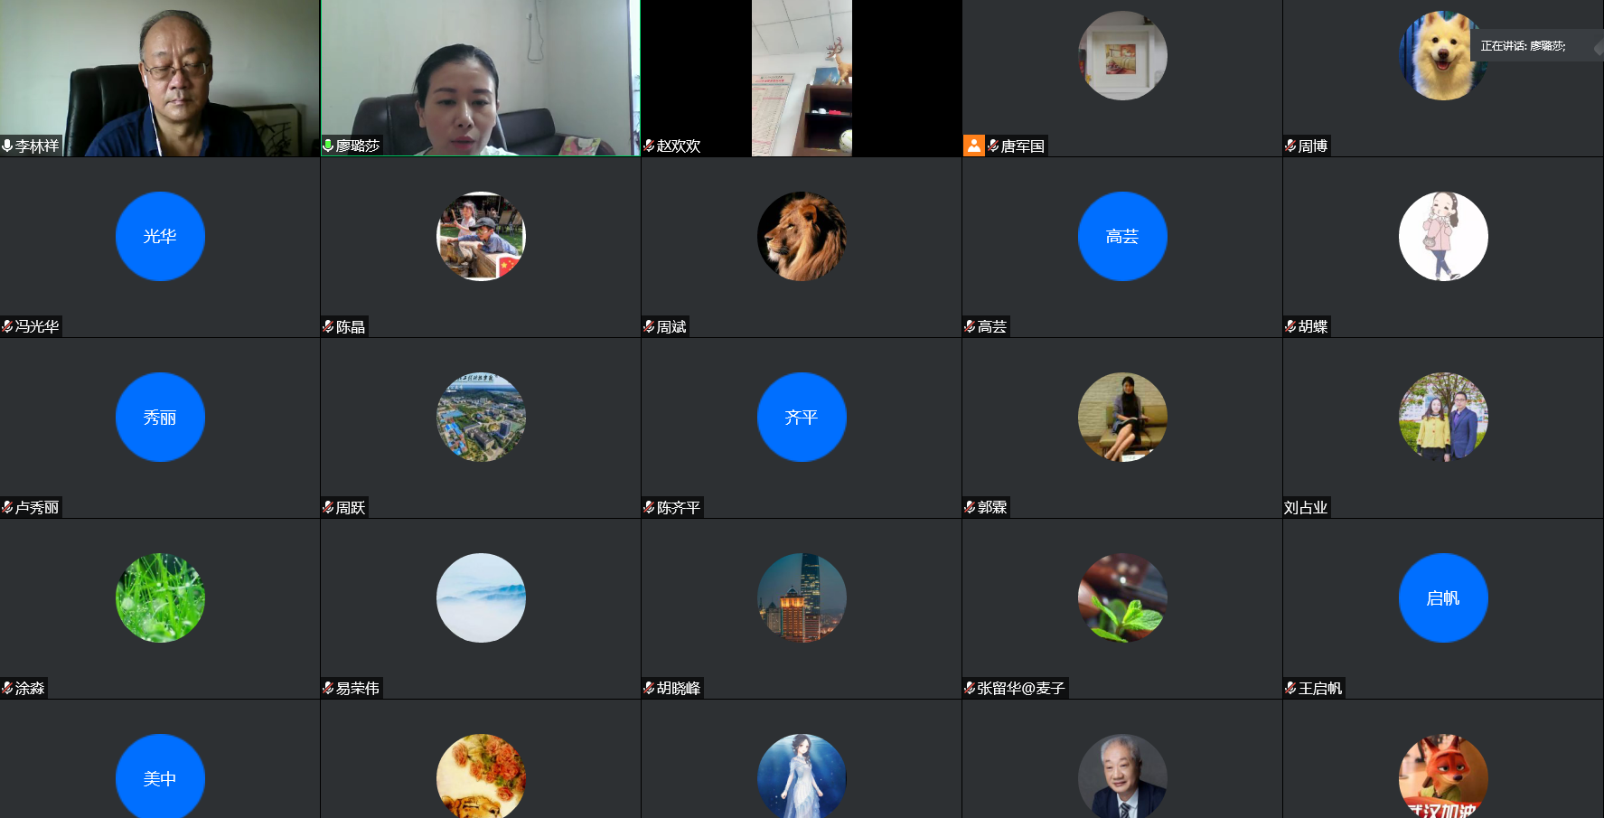Click the muted mic icon next to 赵欢欢
Viewport: 1604px width, 818px height.
pos(648,146)
